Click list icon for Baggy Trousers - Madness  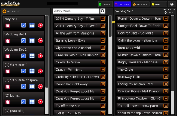tap(165, 62)
